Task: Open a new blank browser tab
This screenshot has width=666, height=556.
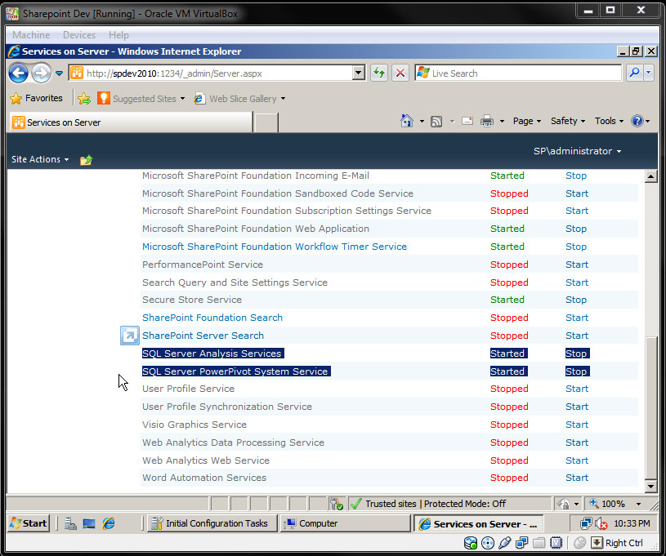Action: click(x=266, y=122)
